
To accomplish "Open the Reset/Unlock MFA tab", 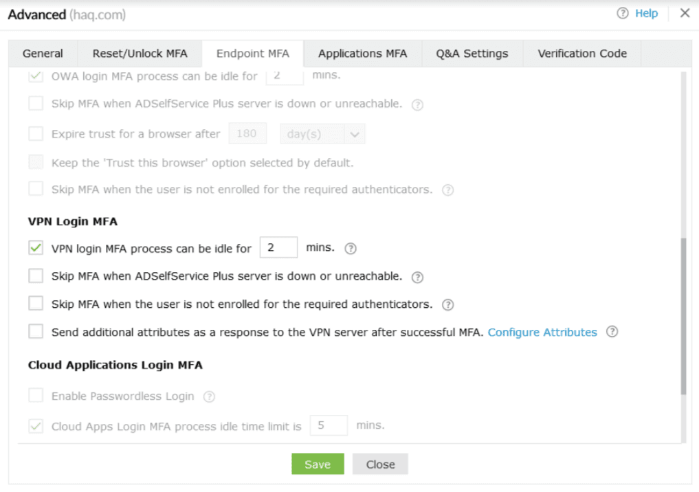I will point(140,54).
